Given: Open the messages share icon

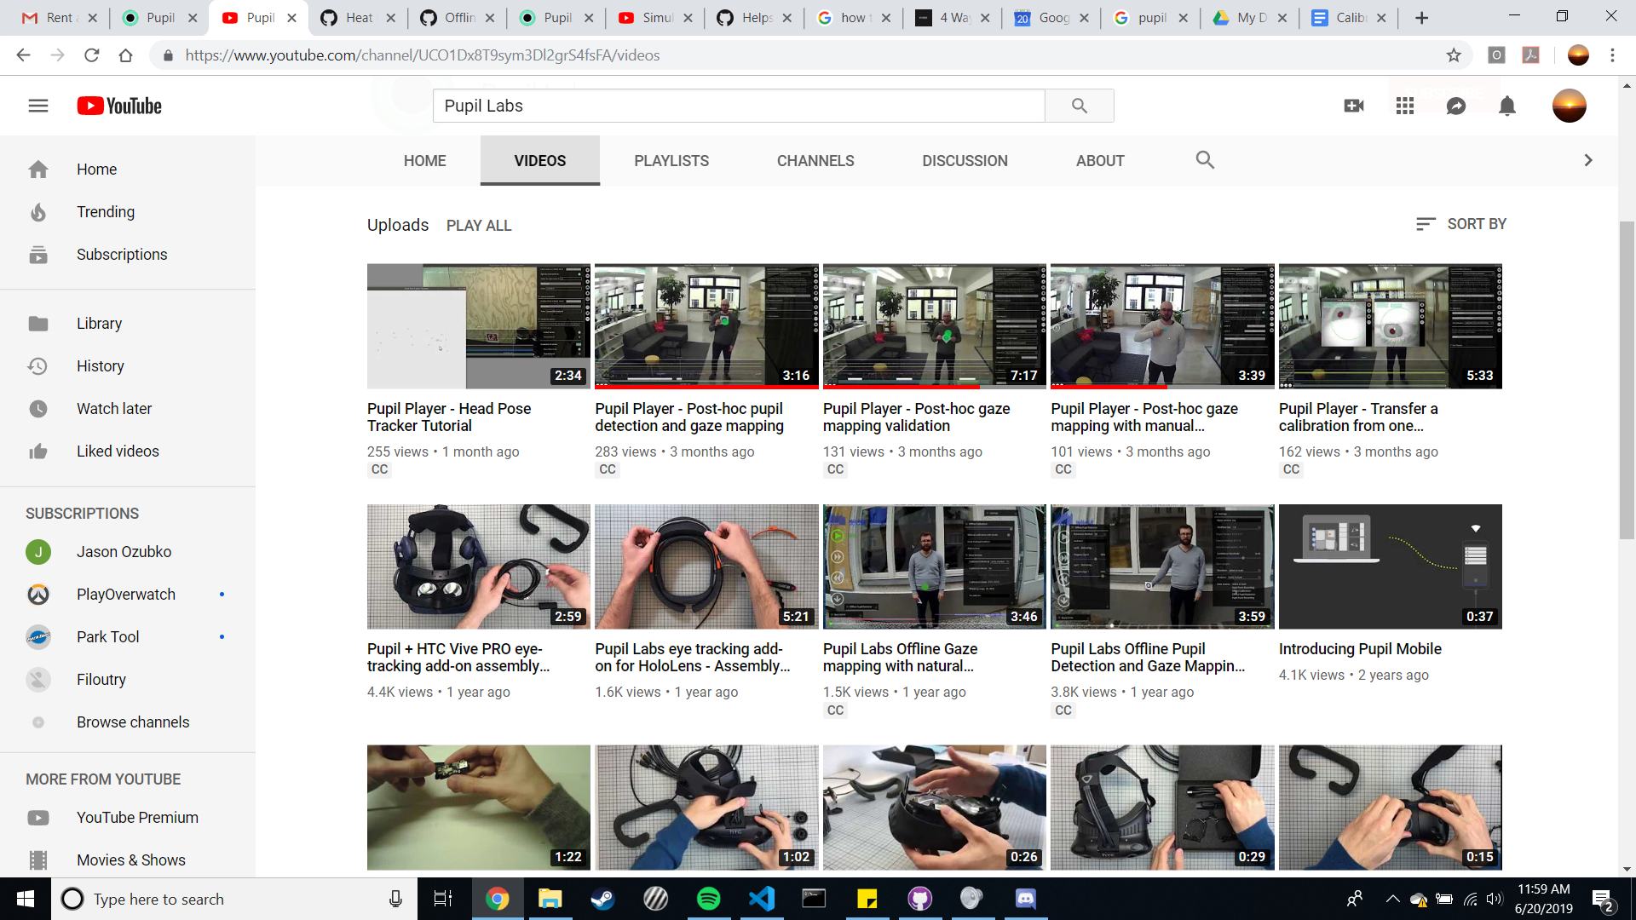Looking at the screenshot, I should [x=1456, y=106].
